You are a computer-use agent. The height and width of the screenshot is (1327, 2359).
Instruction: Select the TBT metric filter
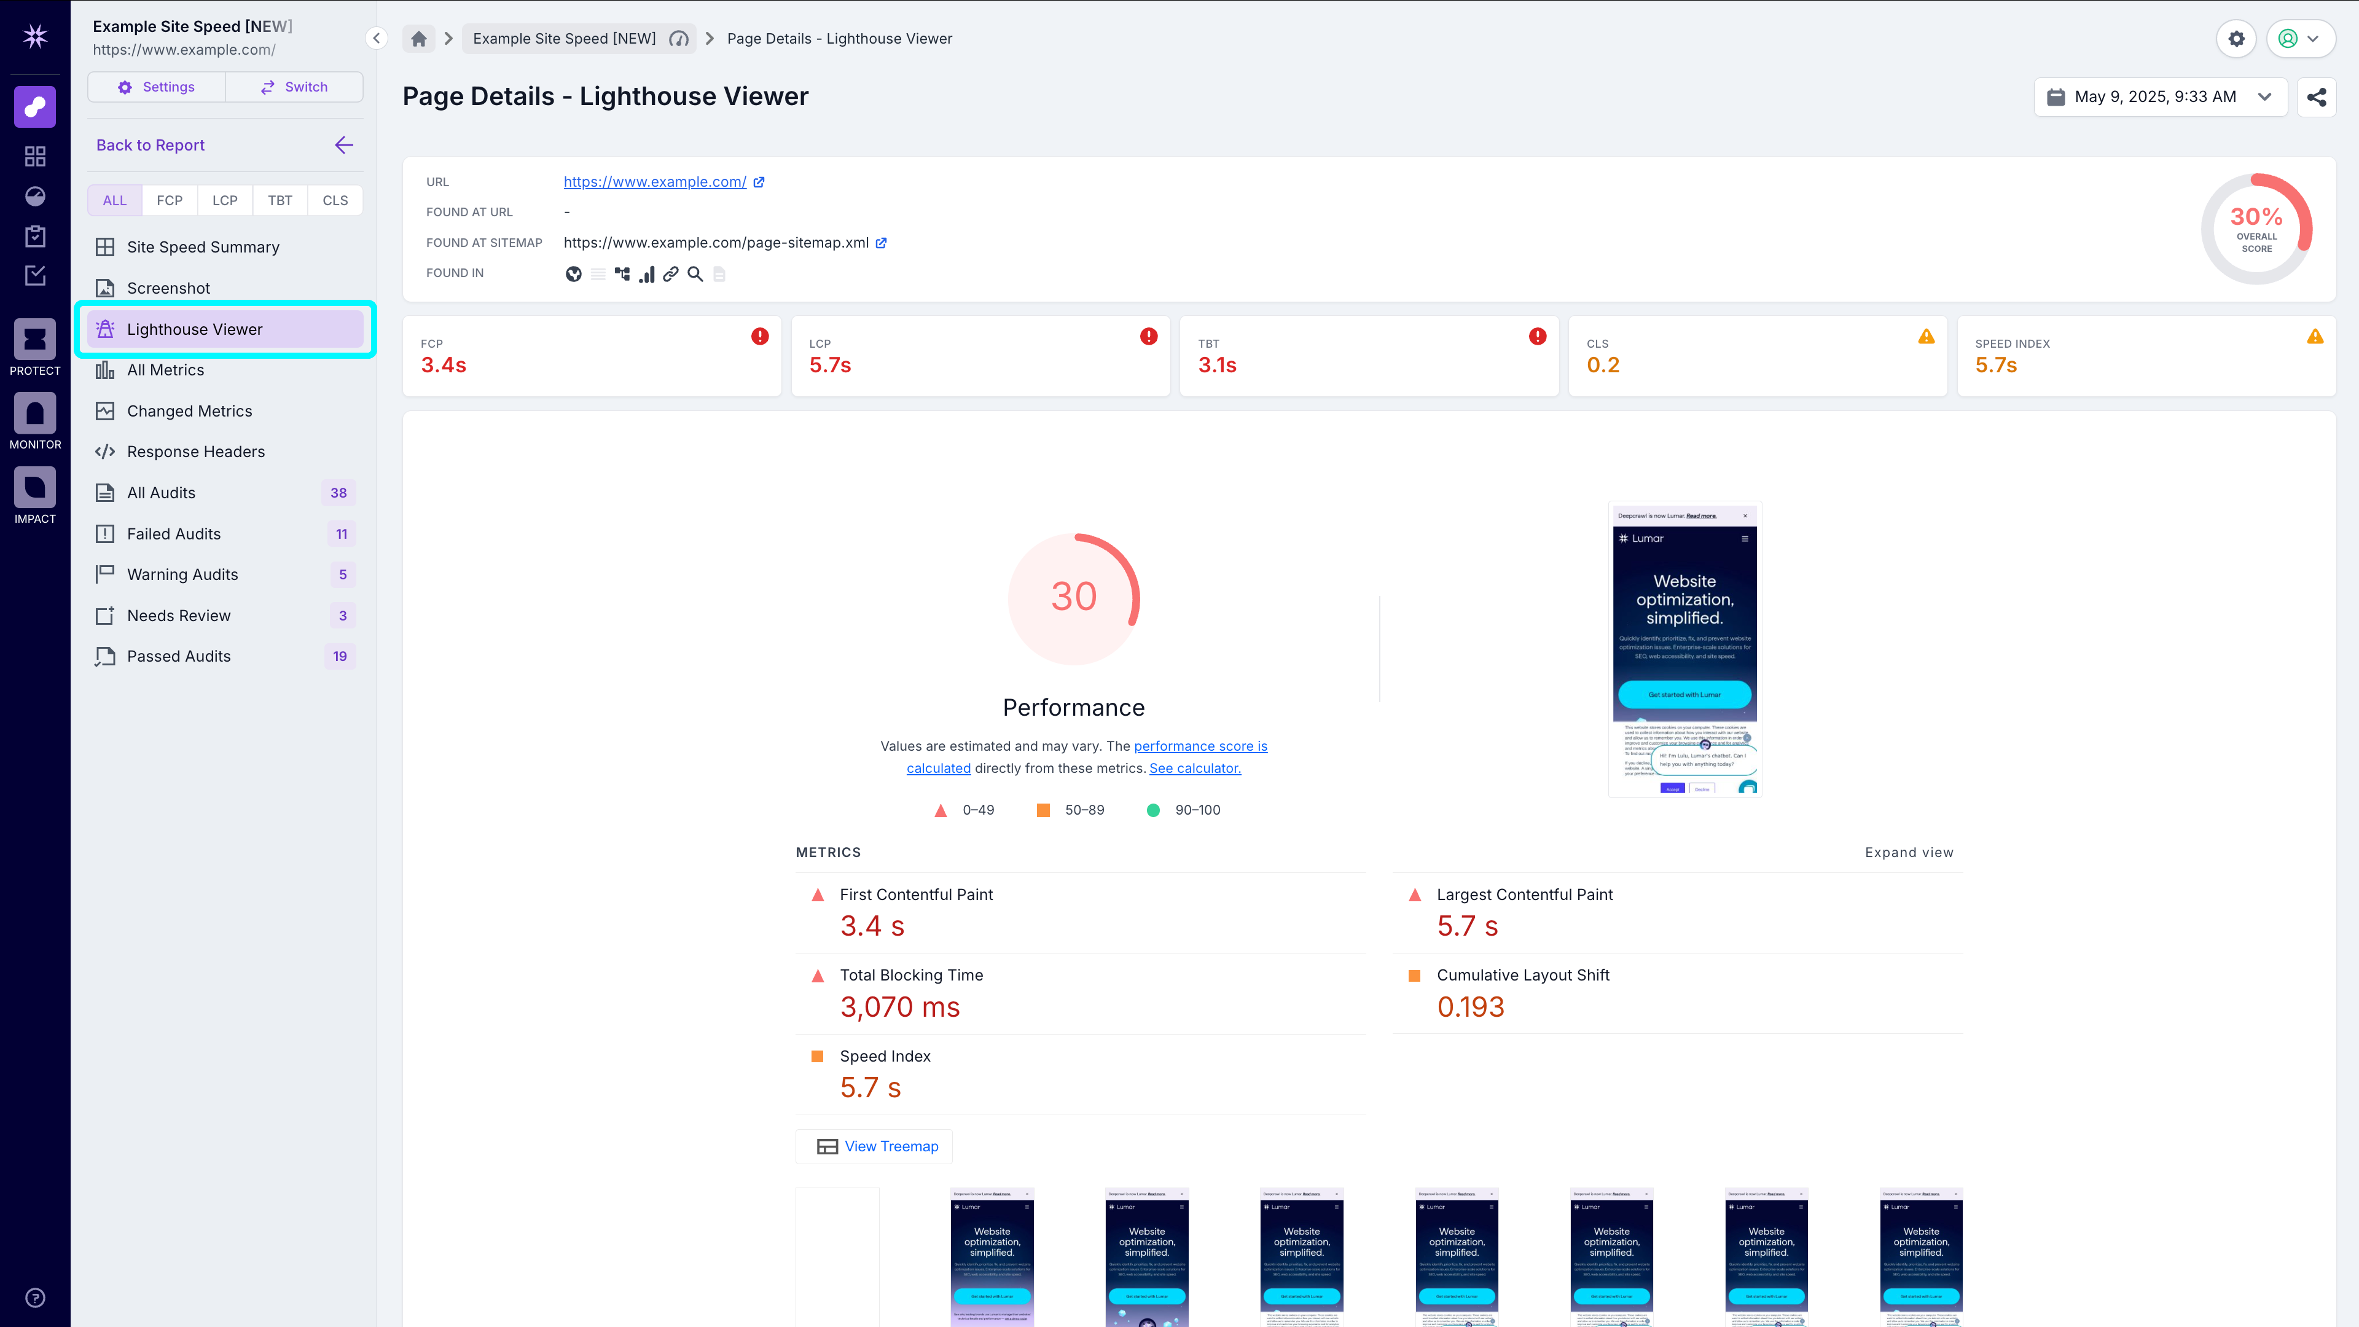(280, 200)
